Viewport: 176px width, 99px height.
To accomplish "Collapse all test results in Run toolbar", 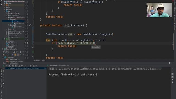I will (22, 66).
